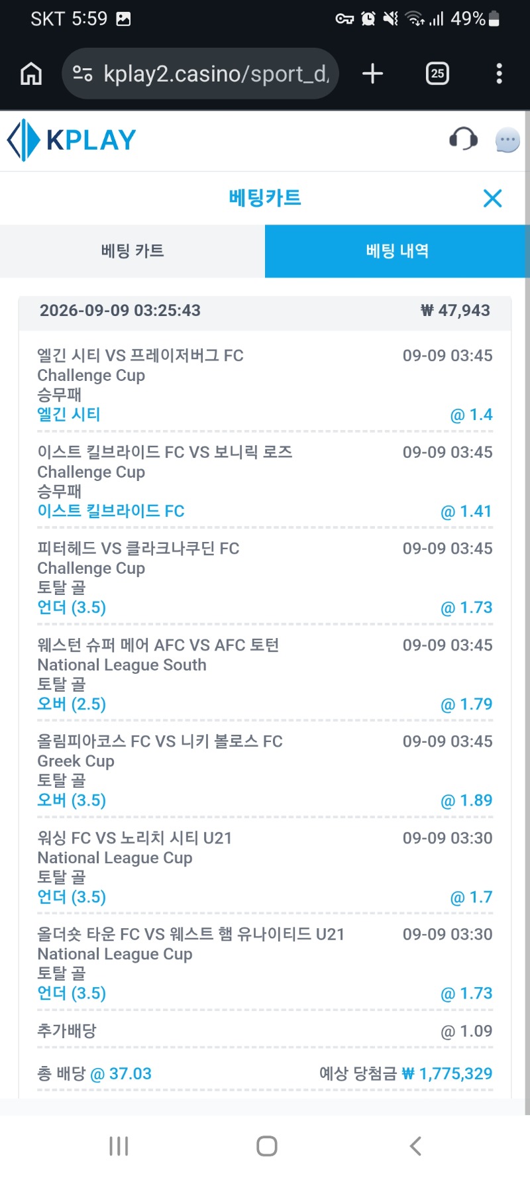
Task: Tap the 총 배당 @ 37.03 value
Action: (95, 1074)
